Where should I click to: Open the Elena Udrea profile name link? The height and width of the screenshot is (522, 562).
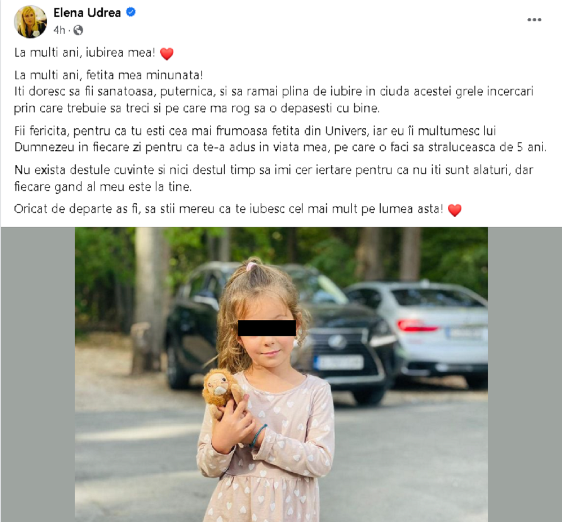tap(87, 13)
